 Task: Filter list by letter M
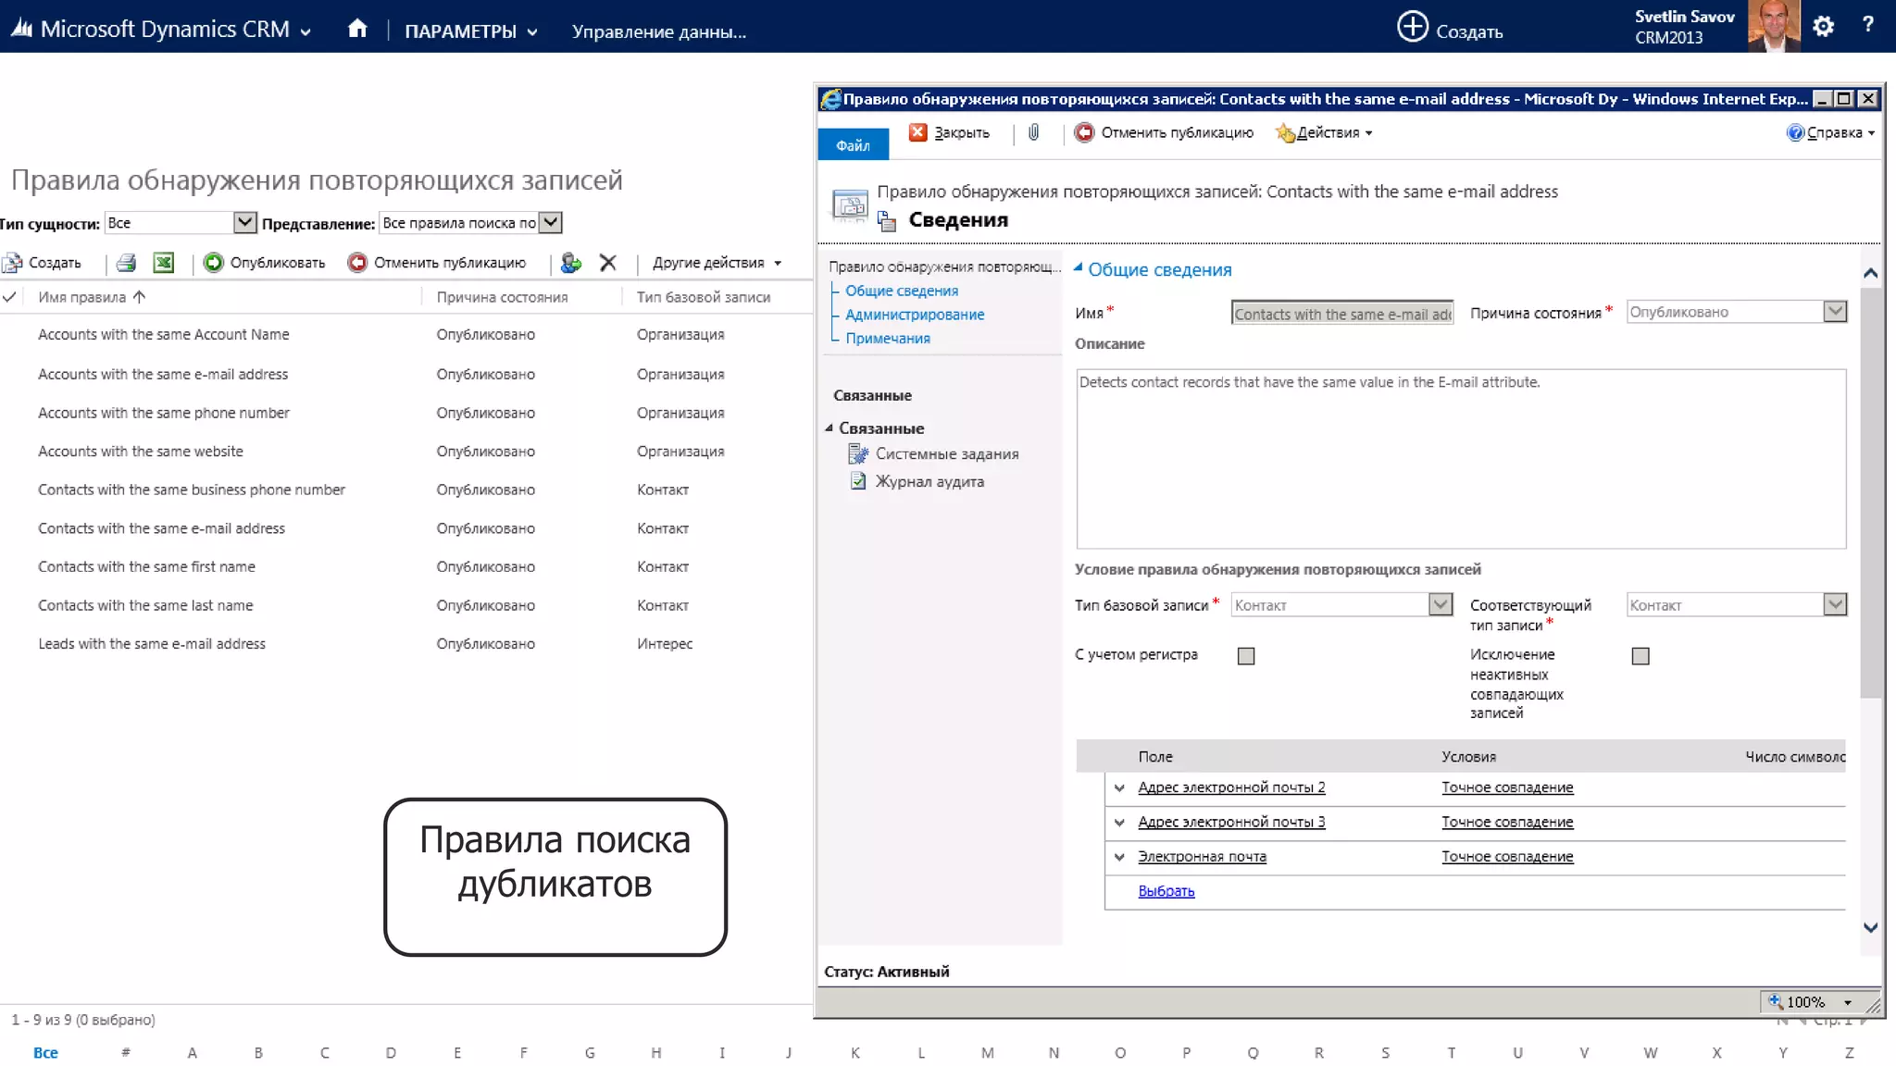click(988, 1052)
